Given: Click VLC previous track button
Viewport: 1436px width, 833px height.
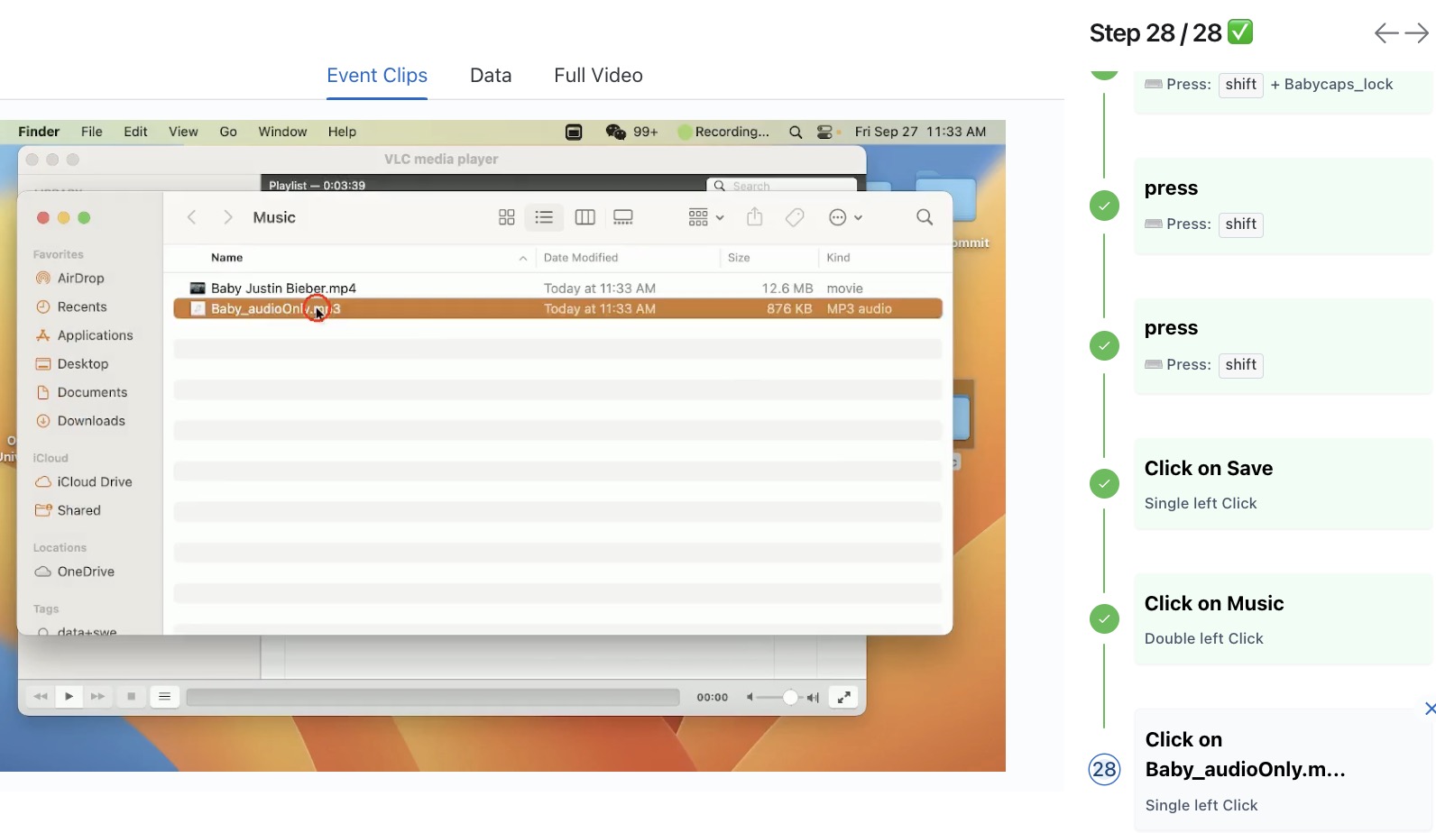Looking at the screenshot, I should [41, 697].
